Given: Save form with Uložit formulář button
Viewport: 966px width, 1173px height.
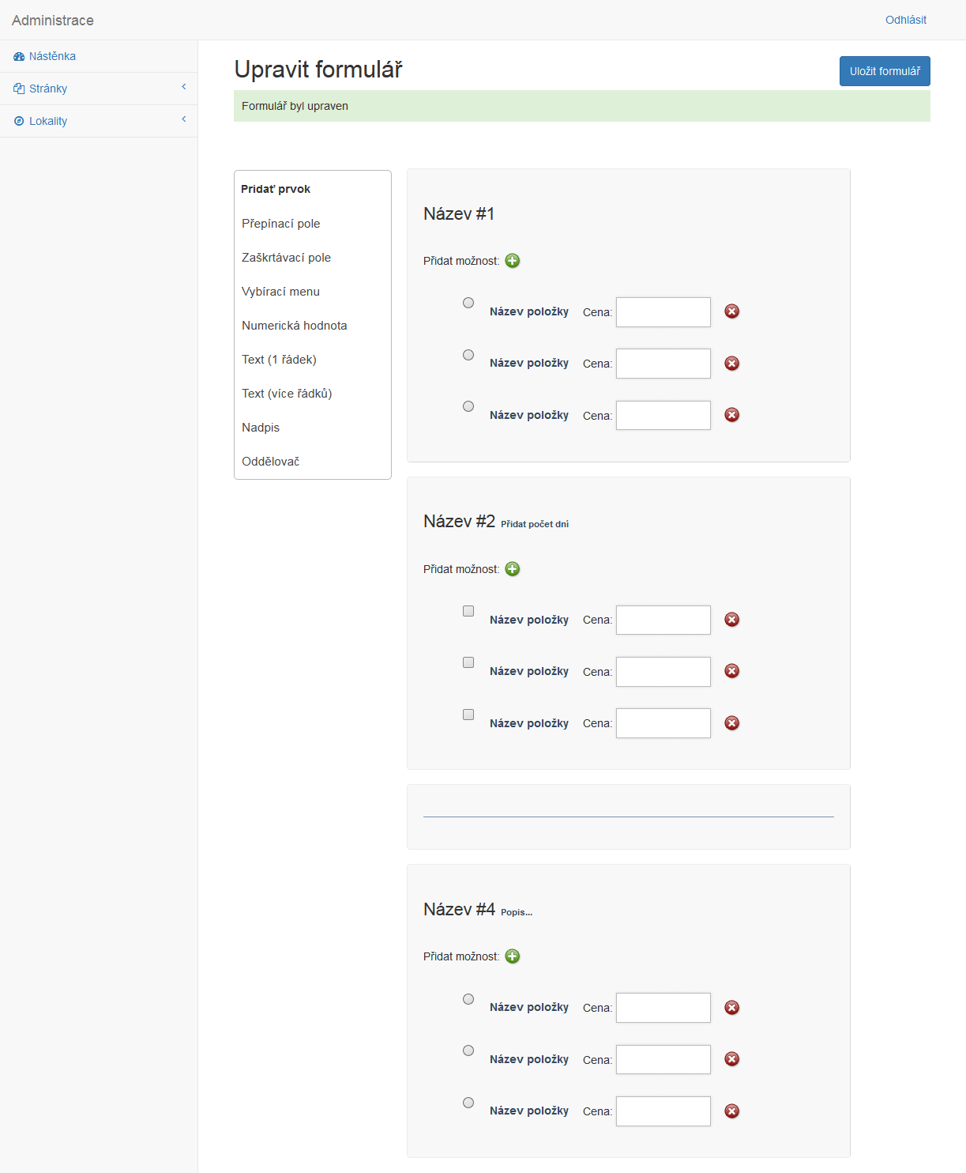Looking at the screenshot, I should 885,71.
